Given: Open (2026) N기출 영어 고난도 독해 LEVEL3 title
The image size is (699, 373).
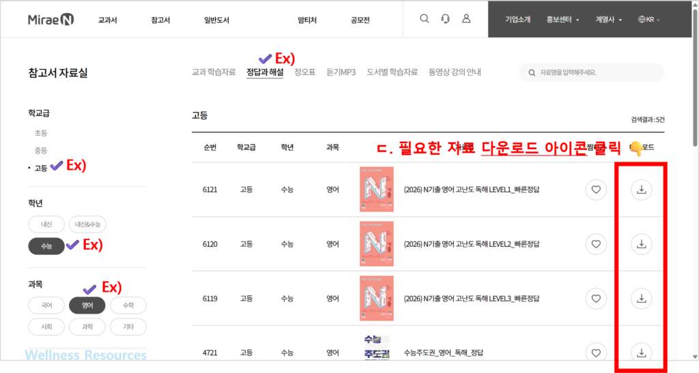Looking at the screenshot, I should coord(472,298).
